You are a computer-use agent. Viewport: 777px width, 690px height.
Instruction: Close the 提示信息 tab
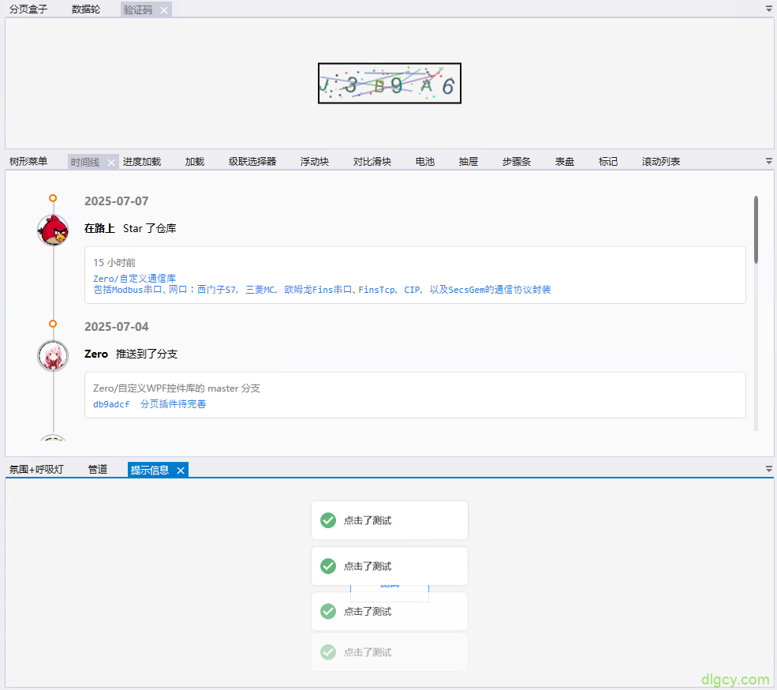click(x=181, y=471)
